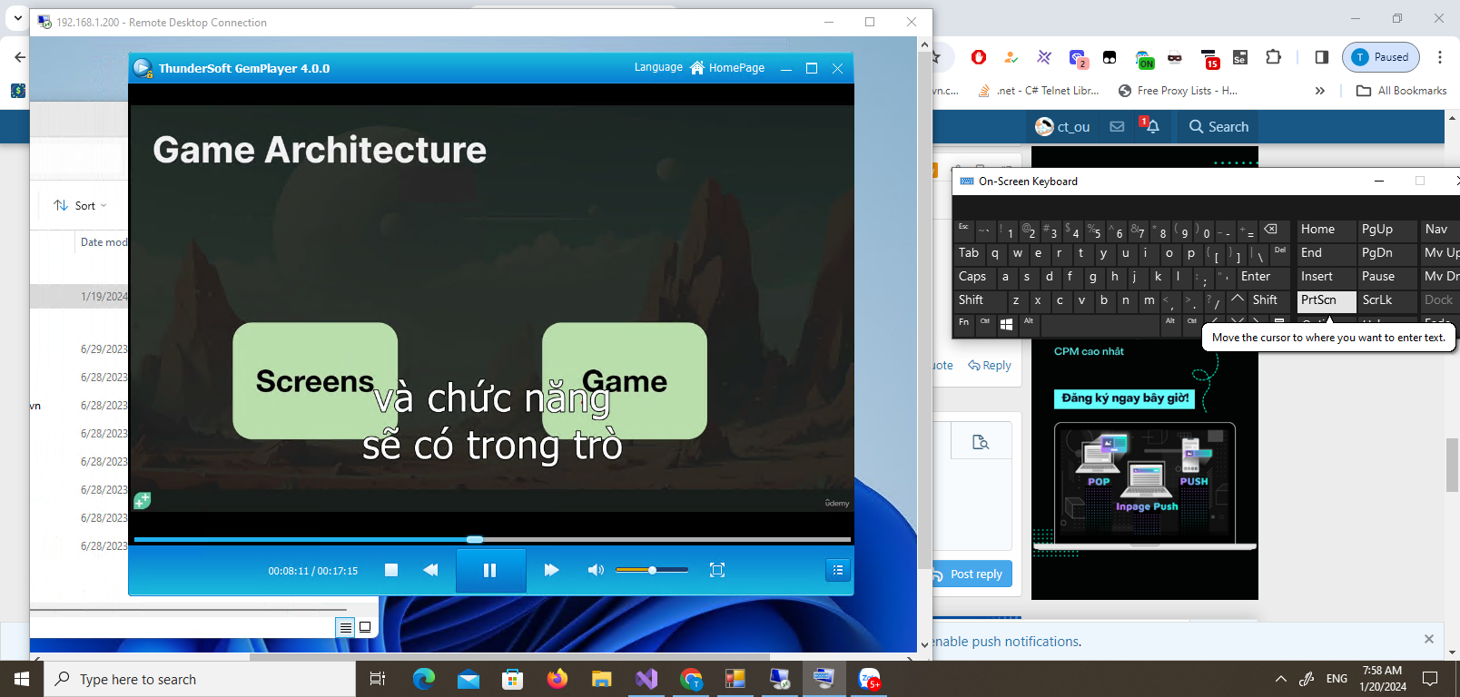1460x697 pixels.
Task: Select the file dated 1/19/2024
Action: [104, 297]
